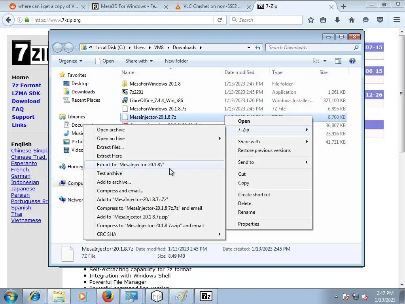The width and height of the screenshot is (405, 304).
Task: Show hidden tray icons arrow
Action: tap(336, 297)
